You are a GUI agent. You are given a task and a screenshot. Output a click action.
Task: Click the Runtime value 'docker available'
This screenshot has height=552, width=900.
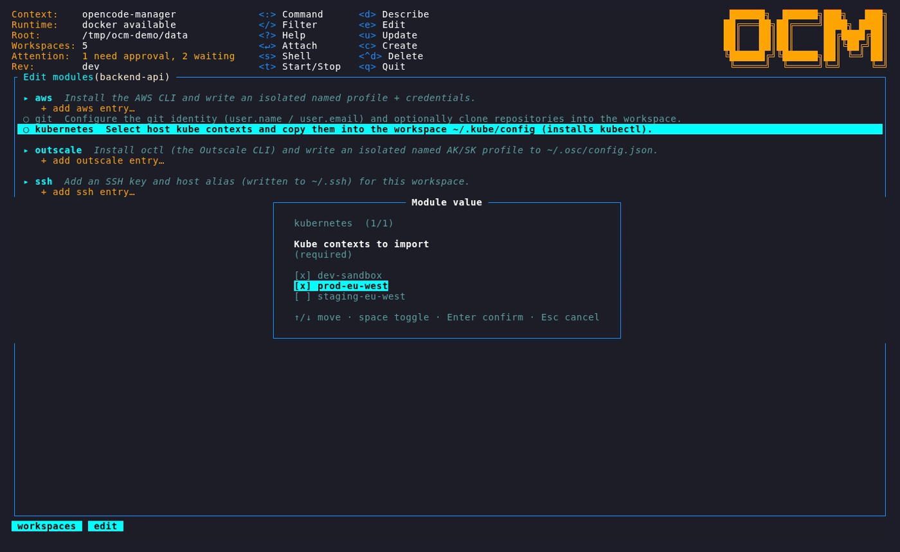point(129,24)
